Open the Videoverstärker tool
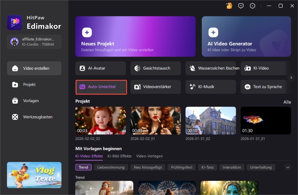 [x=155, y=87]
